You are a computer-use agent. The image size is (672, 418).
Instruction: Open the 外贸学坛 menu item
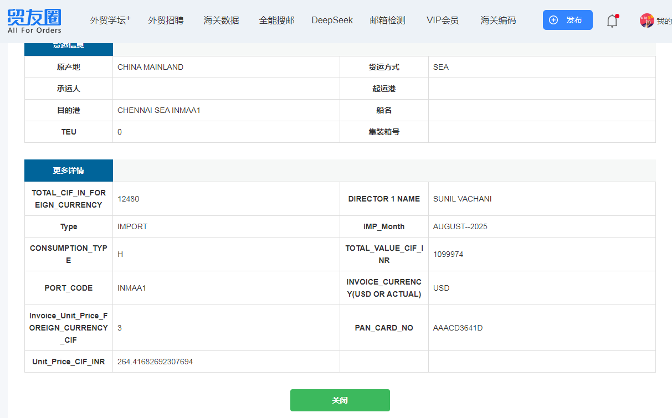pos(110,20)
